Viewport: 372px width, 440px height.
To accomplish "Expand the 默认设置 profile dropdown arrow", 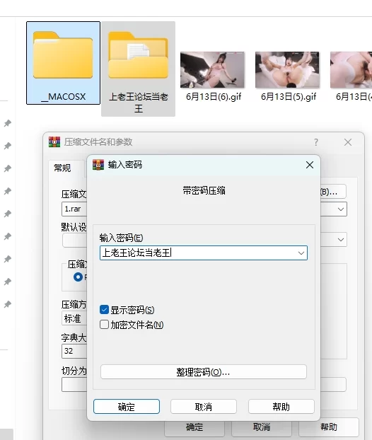I will pos(341,240).
